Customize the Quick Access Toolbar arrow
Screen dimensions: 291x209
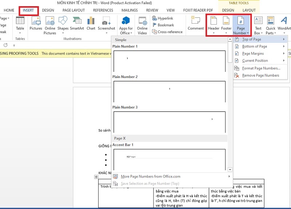[14, 45]
